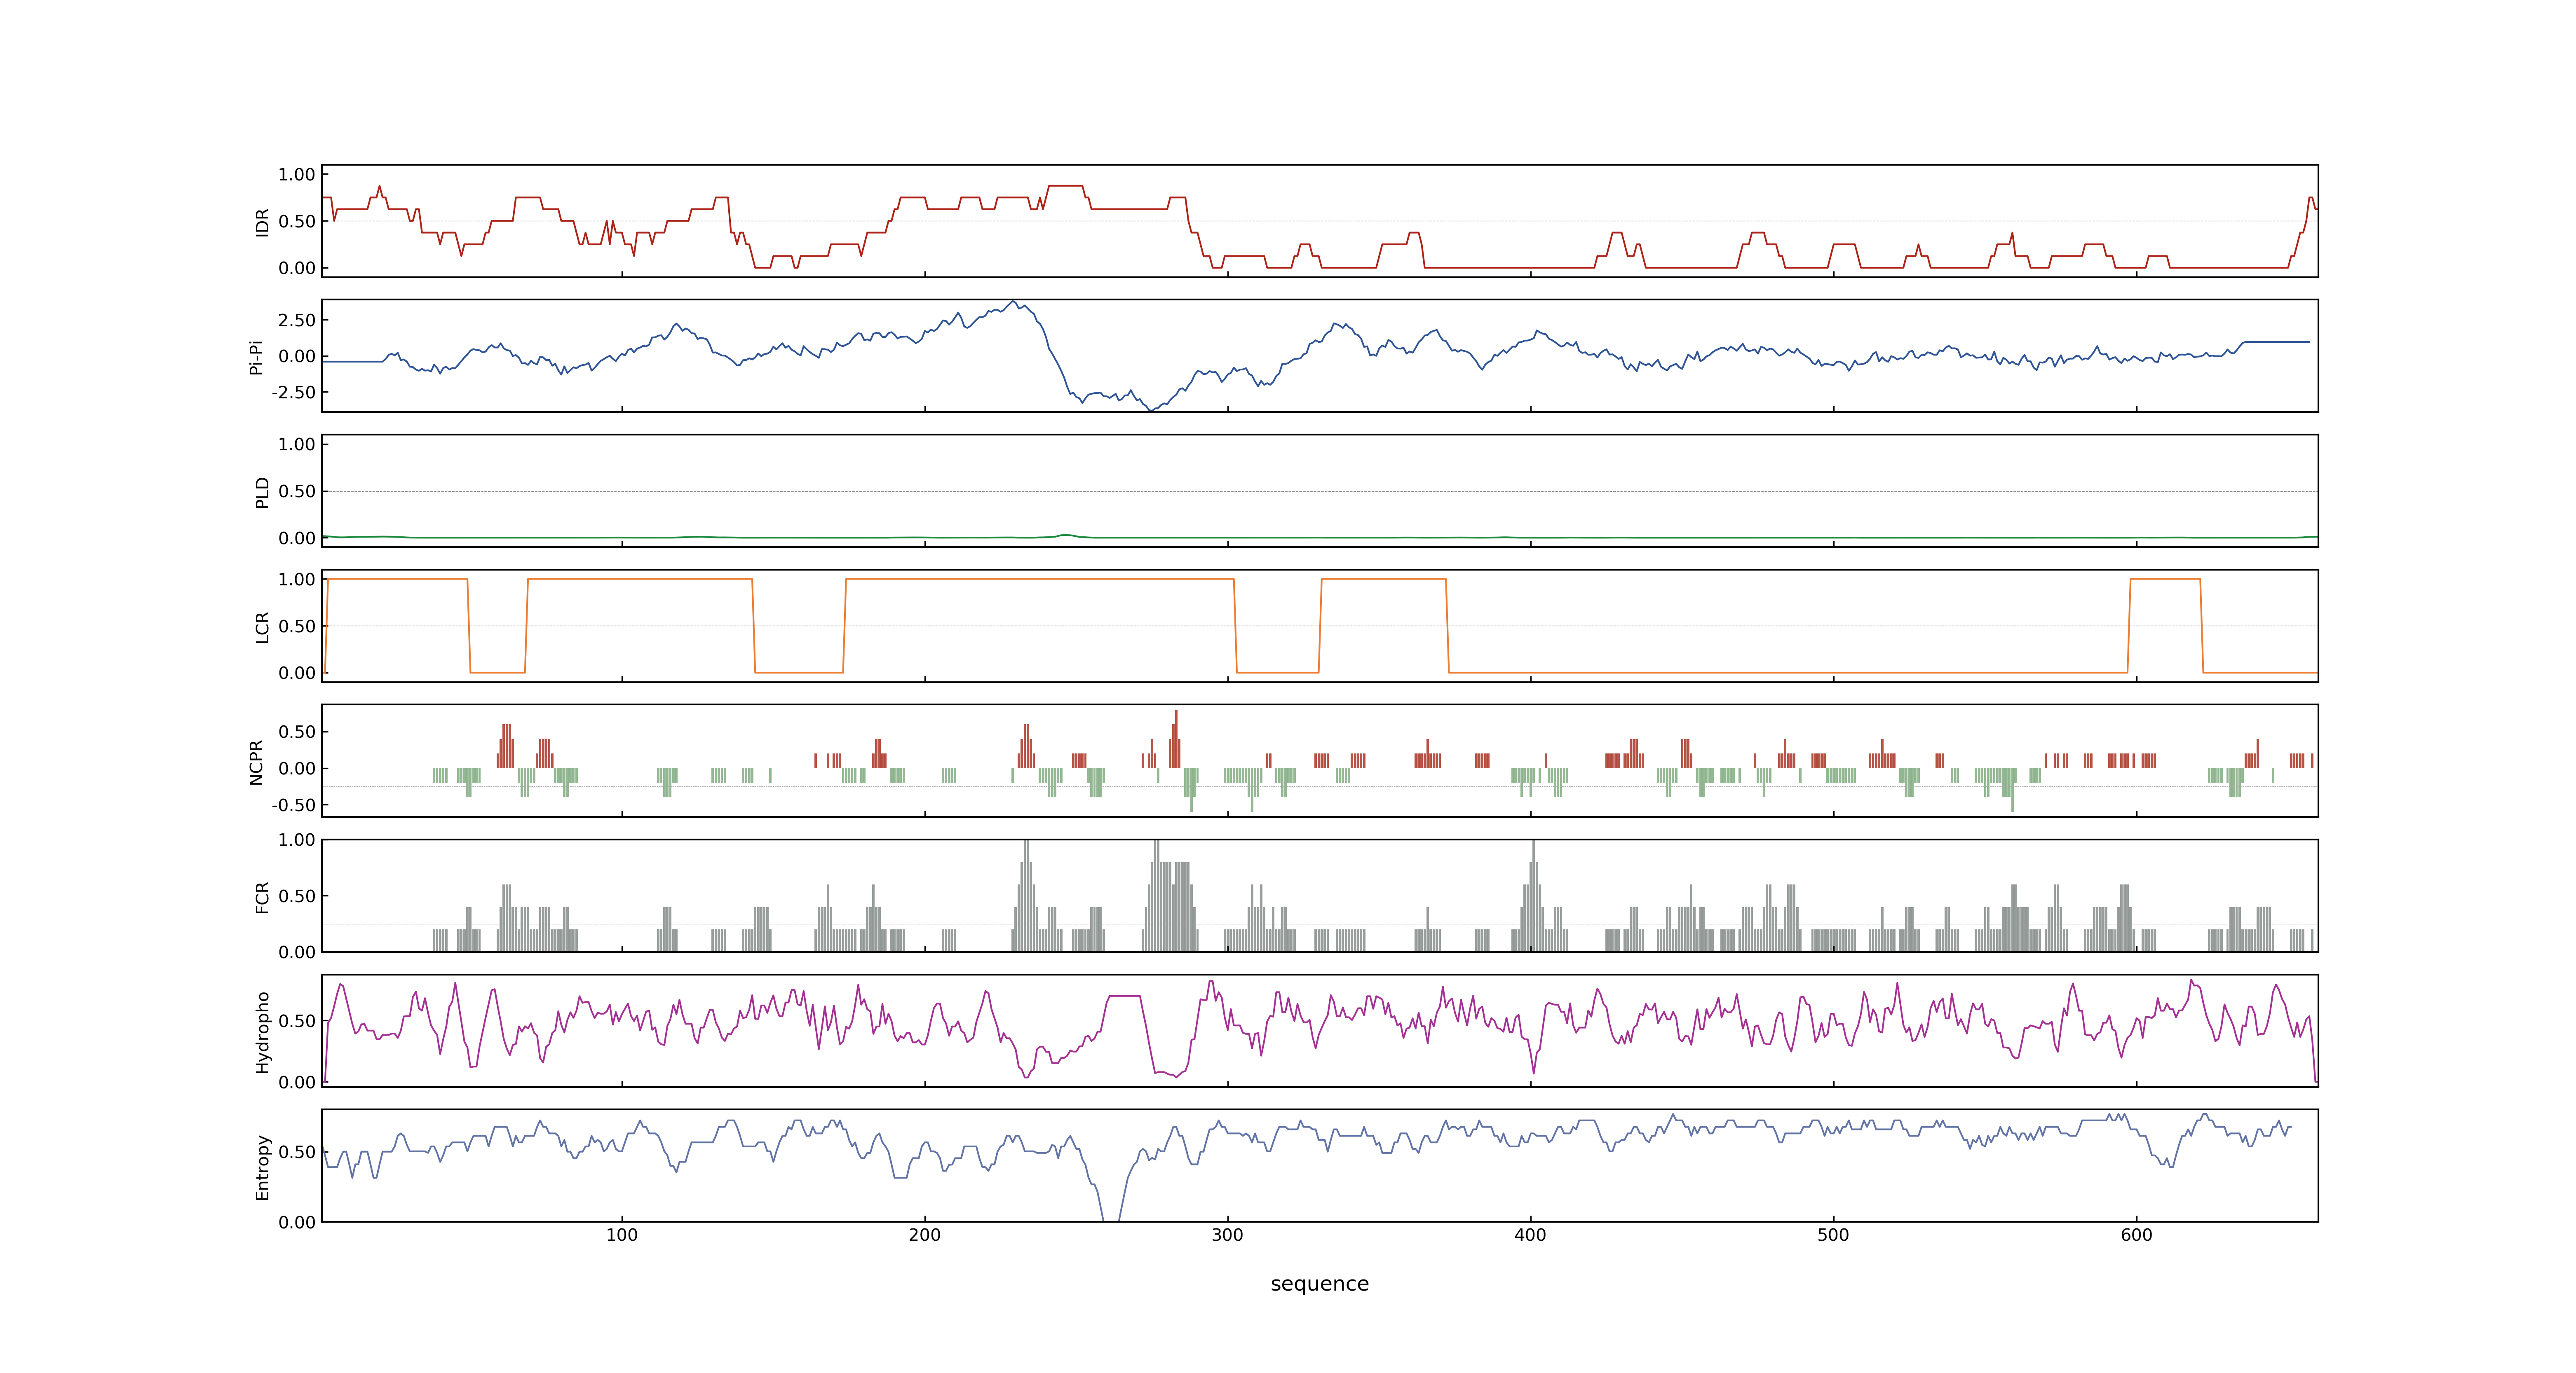This screenshot has width=2576, height=1373.
Task: Click the LCR y-axis label
Action: pos(263,627)
